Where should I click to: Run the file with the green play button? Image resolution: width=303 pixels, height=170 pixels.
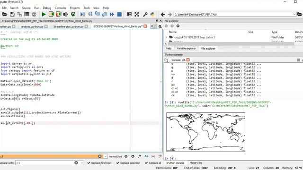click(44, 14)
